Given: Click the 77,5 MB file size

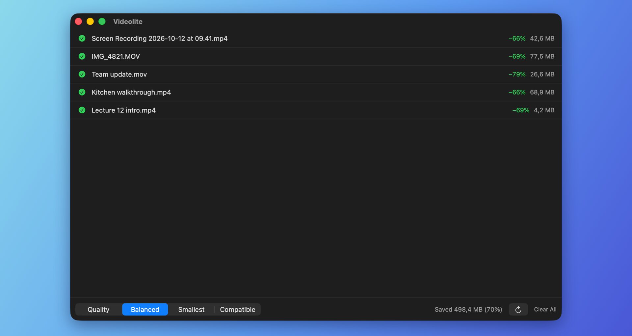Looking at the screenshot, I should (542, 56).
